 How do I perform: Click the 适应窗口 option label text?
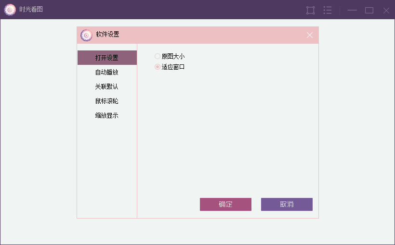[x=173, y=67]
